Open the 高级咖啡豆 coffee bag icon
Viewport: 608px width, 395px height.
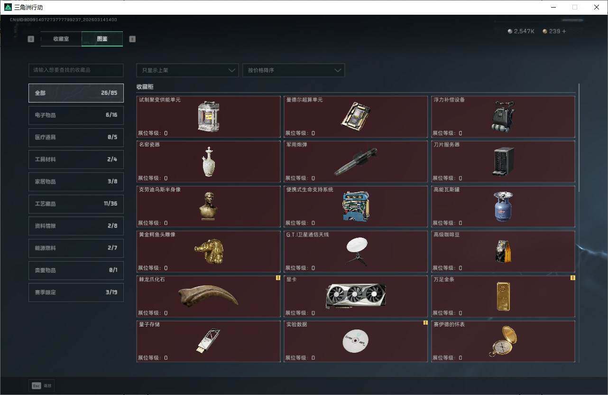[x=503, y=252]
